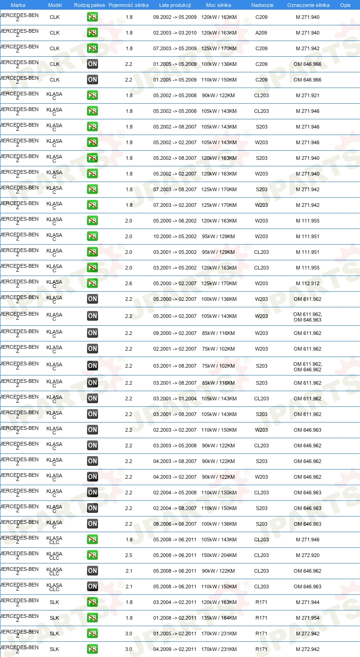Select production years 09.2002 -> 05.2009
Screen dimensions: 360x657
pyautogui.click(x=175, y=17)
